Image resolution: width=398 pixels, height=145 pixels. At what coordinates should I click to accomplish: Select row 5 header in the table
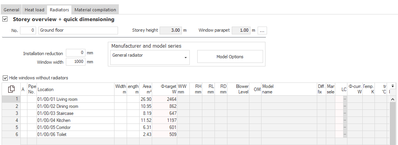pos(11,127)
